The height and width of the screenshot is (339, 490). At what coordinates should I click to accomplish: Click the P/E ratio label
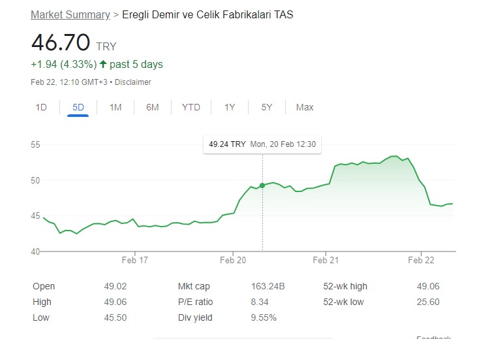click(195, 302)
